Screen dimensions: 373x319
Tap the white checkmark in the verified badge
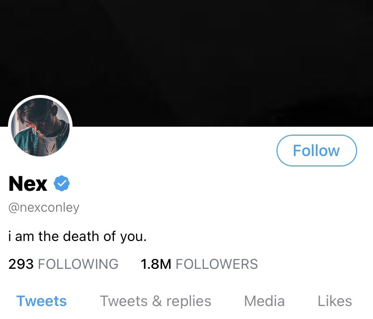click(62, 183)
